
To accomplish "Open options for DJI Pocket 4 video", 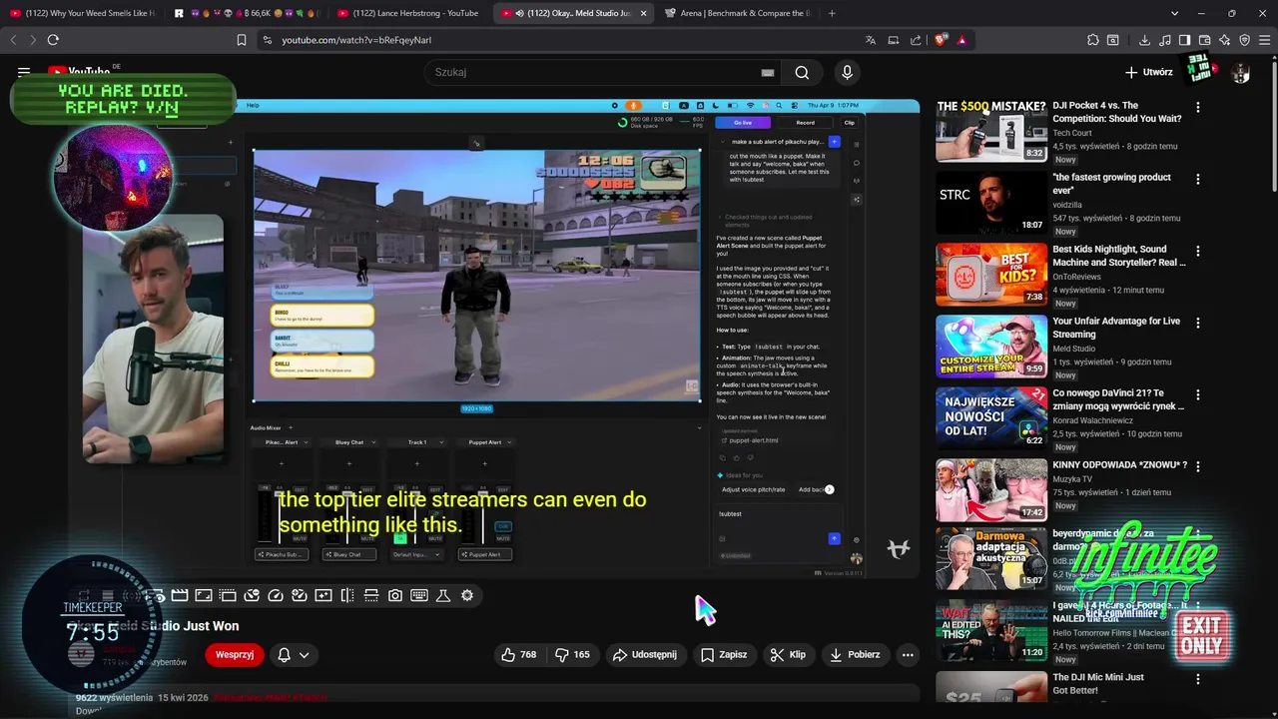I will click(1198, 107).
